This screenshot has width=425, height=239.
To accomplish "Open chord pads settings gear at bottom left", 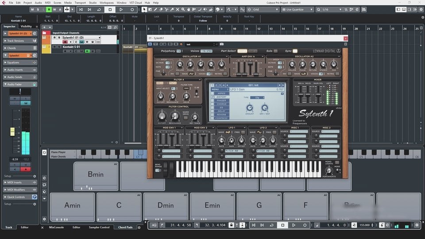I will coord(44,219).
